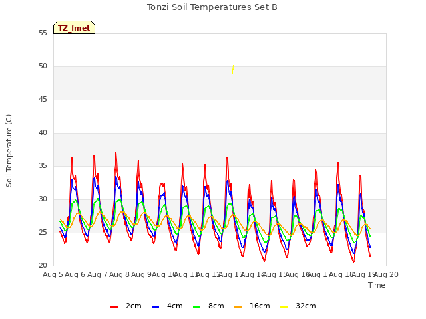Click the red -2cm legend swatch
426x319 pixels.
(114, 307)
